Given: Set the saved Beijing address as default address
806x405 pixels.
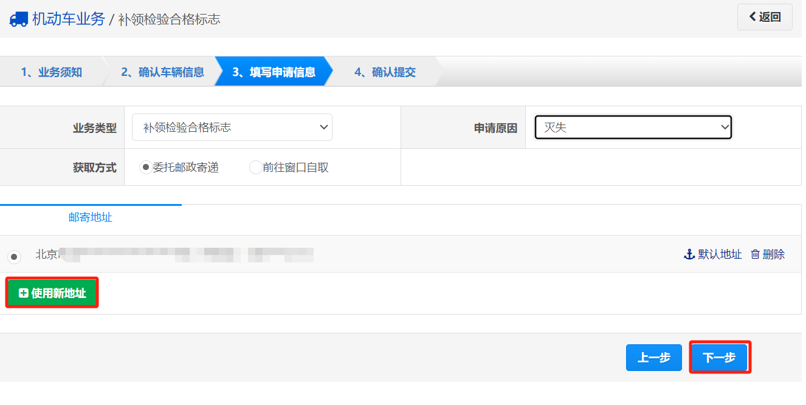Looking at the screenshot, I should click(x=717, y=254).
